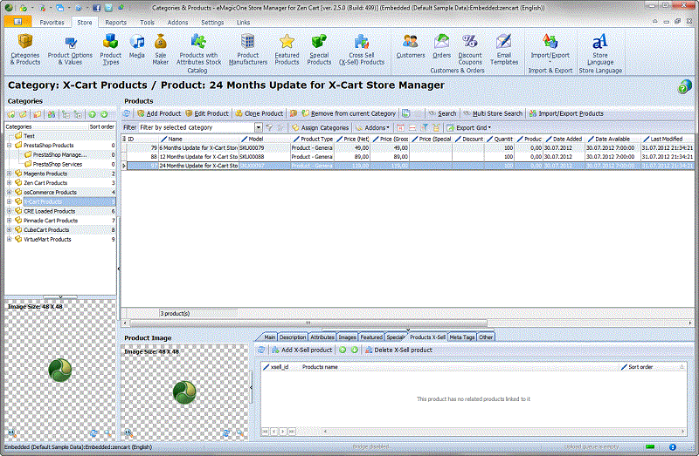The width and height of the screenshot is (699, 456).
Task: Click Multi Store Search button
Action: pyautogui.click(x=493, y=113)
